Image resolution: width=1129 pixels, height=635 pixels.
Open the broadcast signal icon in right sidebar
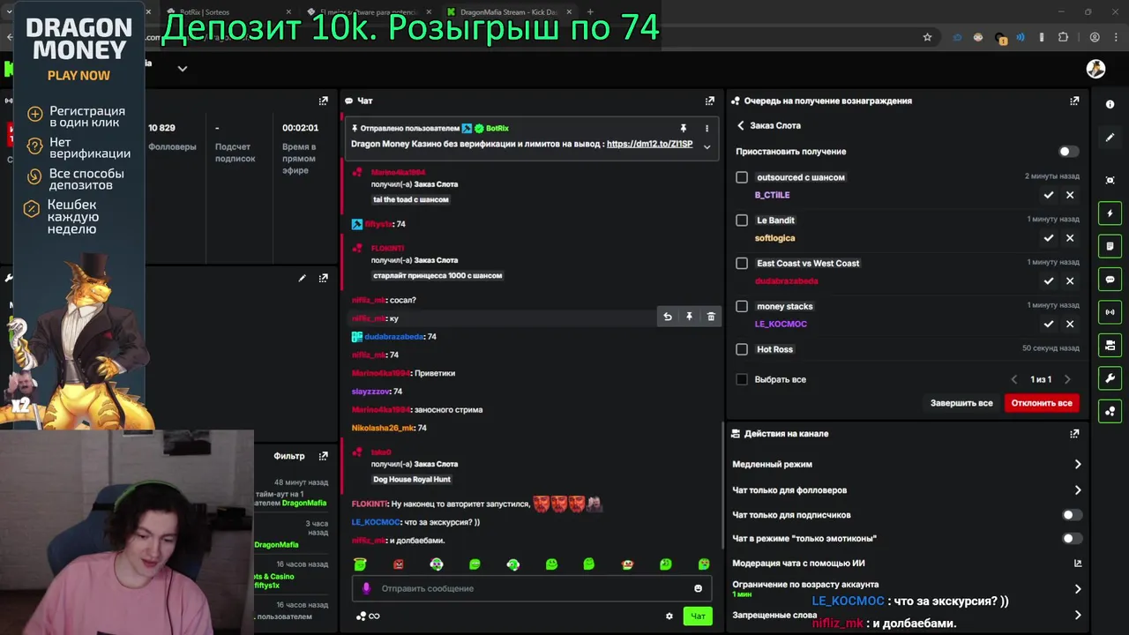pos(1110,311)
